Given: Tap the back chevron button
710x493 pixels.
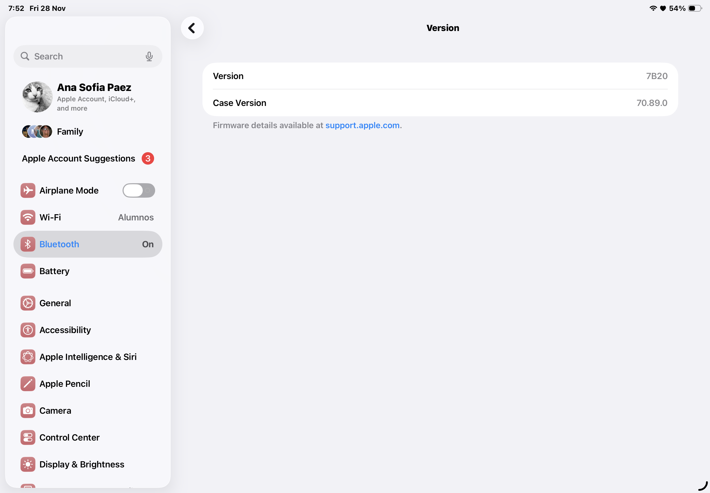Looking at the screenshot, I should pos(192,28).
